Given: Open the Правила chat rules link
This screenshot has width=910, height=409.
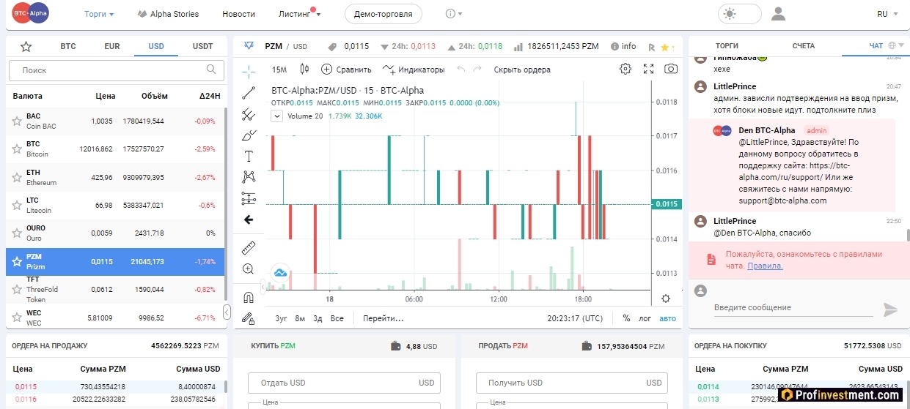Looking at the screenshot, I should pos(765,266).
